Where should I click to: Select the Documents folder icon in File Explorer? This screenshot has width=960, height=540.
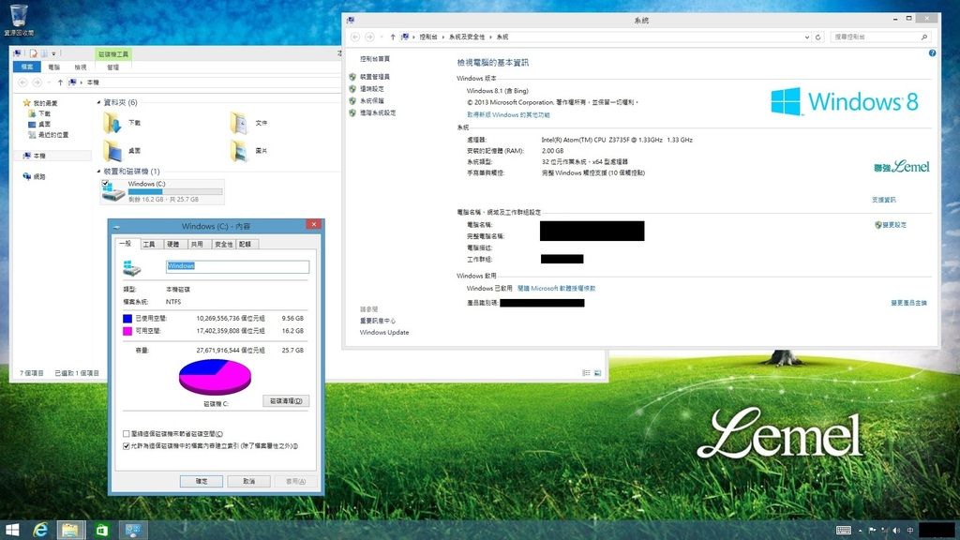pos(239,123)
